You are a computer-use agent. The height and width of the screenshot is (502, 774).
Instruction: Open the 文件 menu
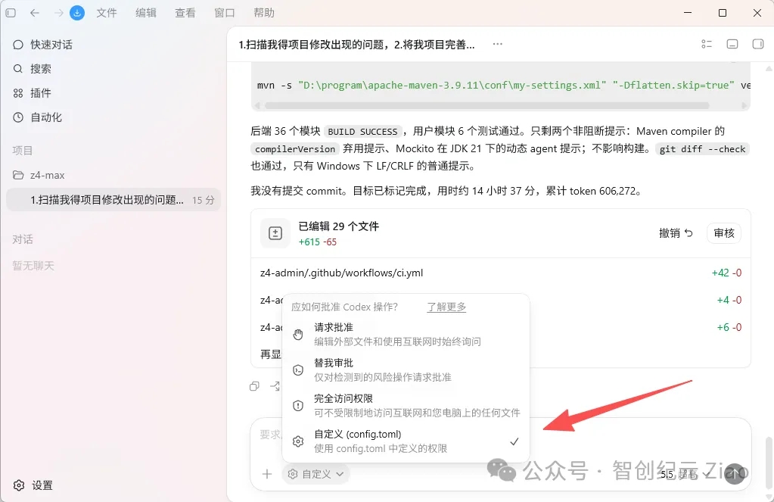(107, 13)
